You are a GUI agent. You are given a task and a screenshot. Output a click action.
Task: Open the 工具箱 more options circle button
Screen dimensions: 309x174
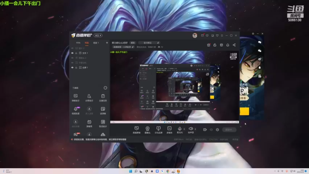(105, 88)
